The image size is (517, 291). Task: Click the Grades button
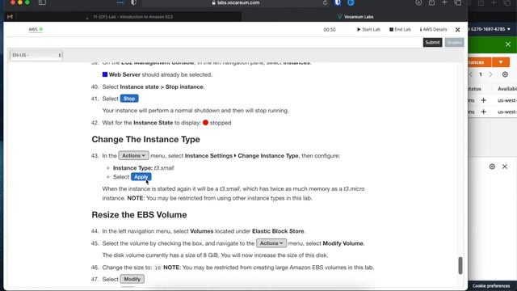point(454,42)
